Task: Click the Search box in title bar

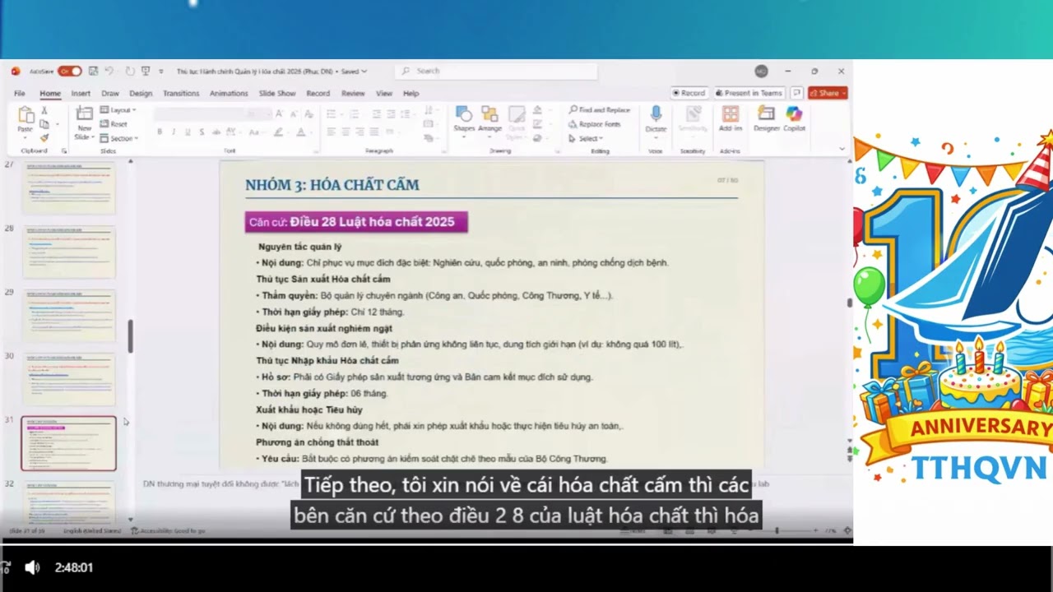Action: click(496, 72)
